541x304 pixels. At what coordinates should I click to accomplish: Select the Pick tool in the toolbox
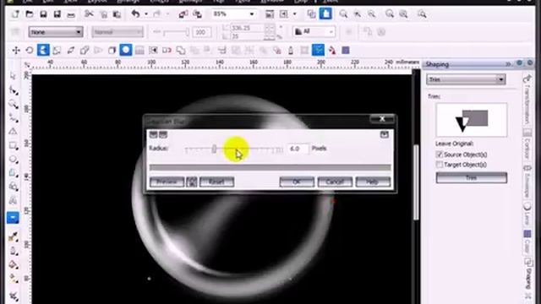point(14,76)
